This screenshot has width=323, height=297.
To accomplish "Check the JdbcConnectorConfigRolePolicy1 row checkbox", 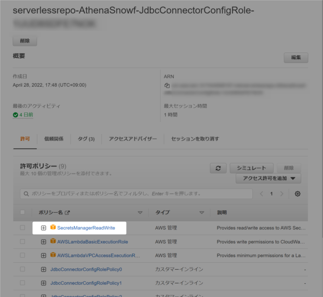I will (22, 283).
